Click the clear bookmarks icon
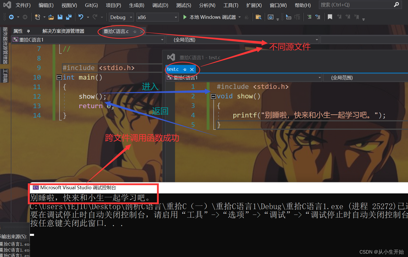This screenshot has height=257, width=408. (x=356, y=17)
